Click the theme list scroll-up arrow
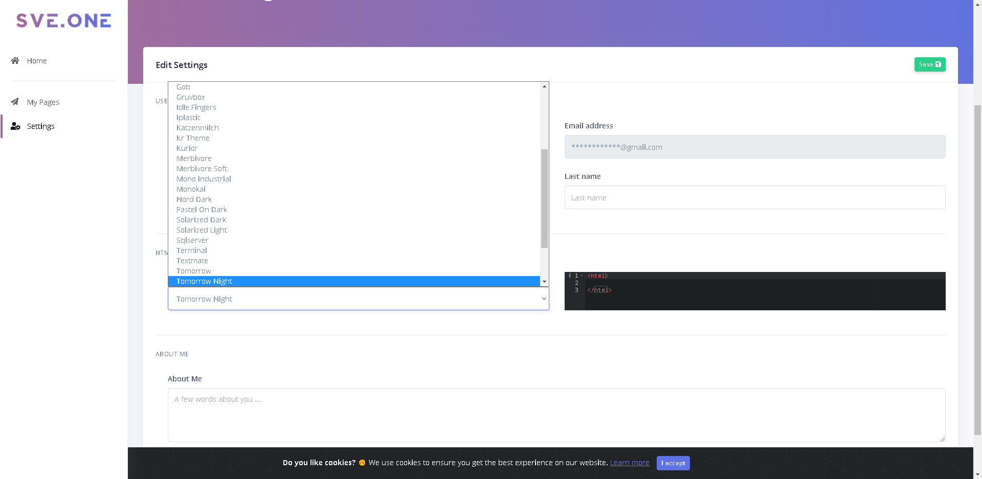 coord(544,86)
